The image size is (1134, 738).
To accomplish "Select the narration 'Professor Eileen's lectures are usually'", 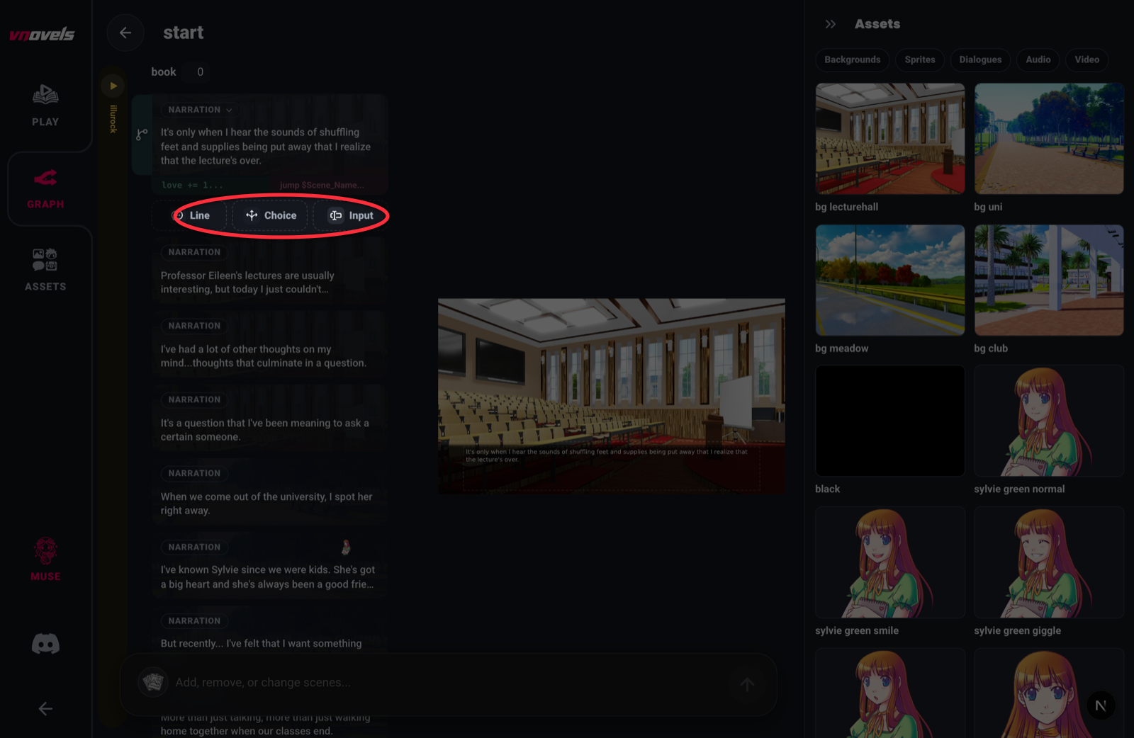I will 269,272.
